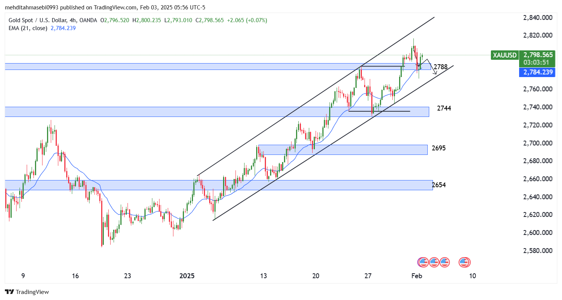Click the 03:03:51 bar countdown timer
The height and width of the screenshot is (300, 562).
coord(537,63)
